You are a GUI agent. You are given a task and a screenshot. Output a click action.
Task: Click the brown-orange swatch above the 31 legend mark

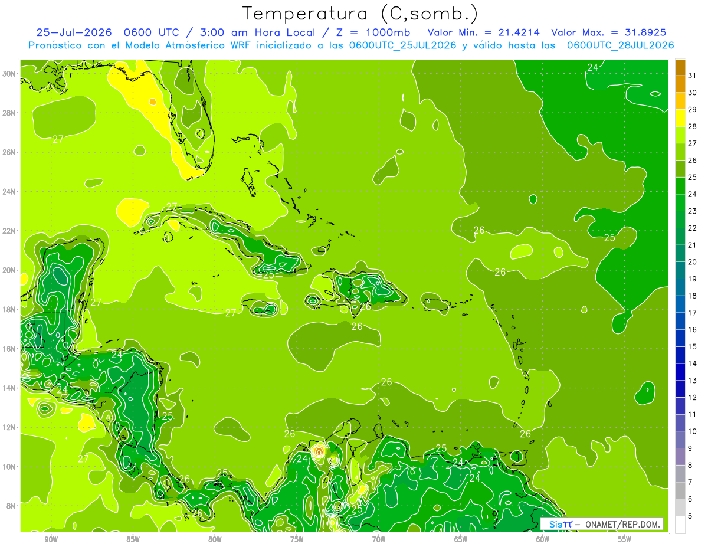[x=680, y=66]
